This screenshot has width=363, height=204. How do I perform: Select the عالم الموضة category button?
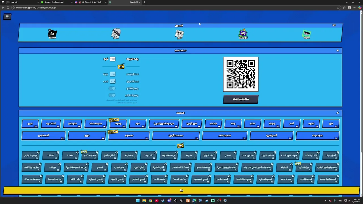[317, 136]
